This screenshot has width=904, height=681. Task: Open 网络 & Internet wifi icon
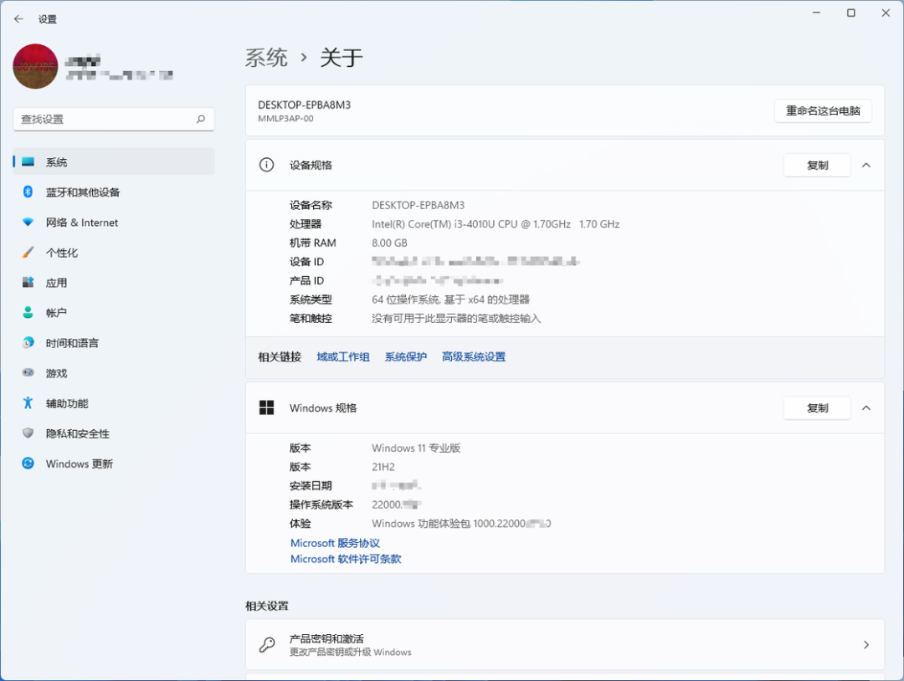click(28, 223)
